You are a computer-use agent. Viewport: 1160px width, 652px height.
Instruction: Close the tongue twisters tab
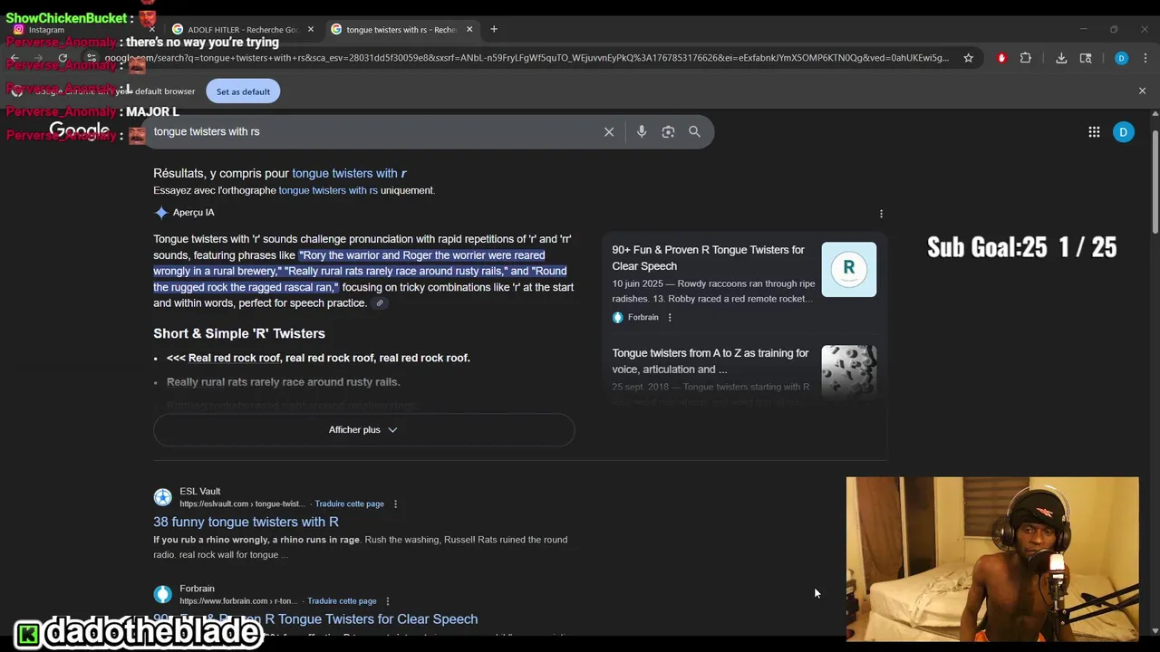(469, 29)
